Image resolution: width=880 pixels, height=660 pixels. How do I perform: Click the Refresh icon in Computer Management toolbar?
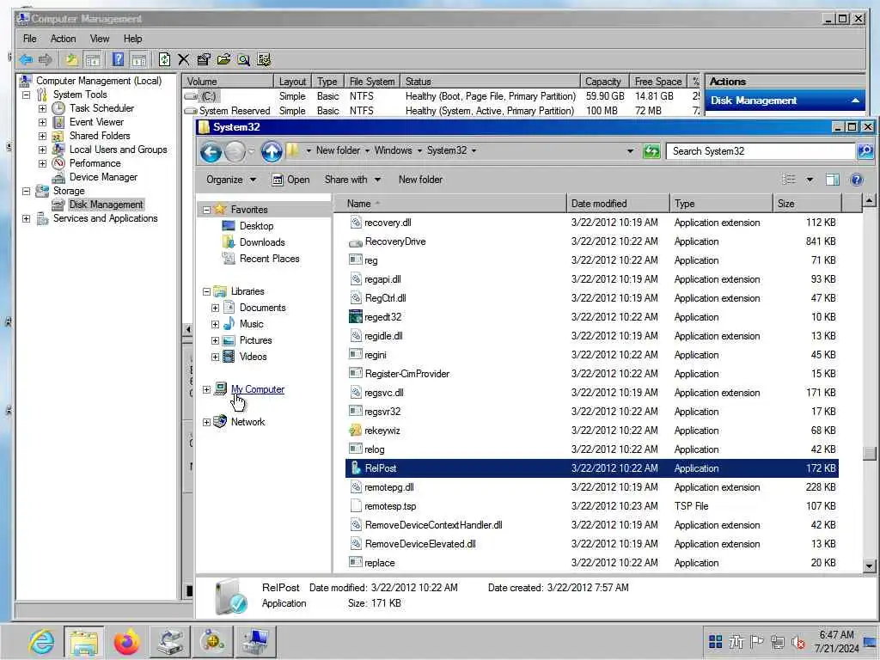pos(164,59)
